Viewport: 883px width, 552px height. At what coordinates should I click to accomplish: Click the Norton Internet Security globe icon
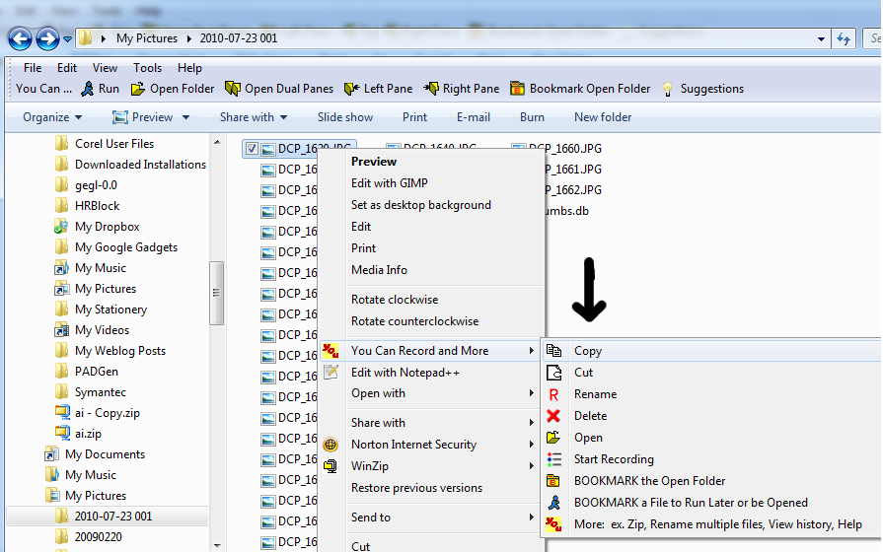(331, 445)
